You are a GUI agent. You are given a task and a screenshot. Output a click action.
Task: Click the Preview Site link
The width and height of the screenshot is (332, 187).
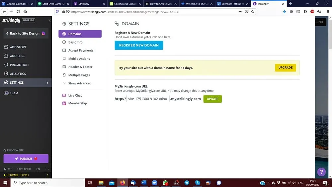pos(14,150)
